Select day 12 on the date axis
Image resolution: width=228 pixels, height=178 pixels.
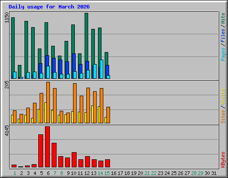point(87,173)
